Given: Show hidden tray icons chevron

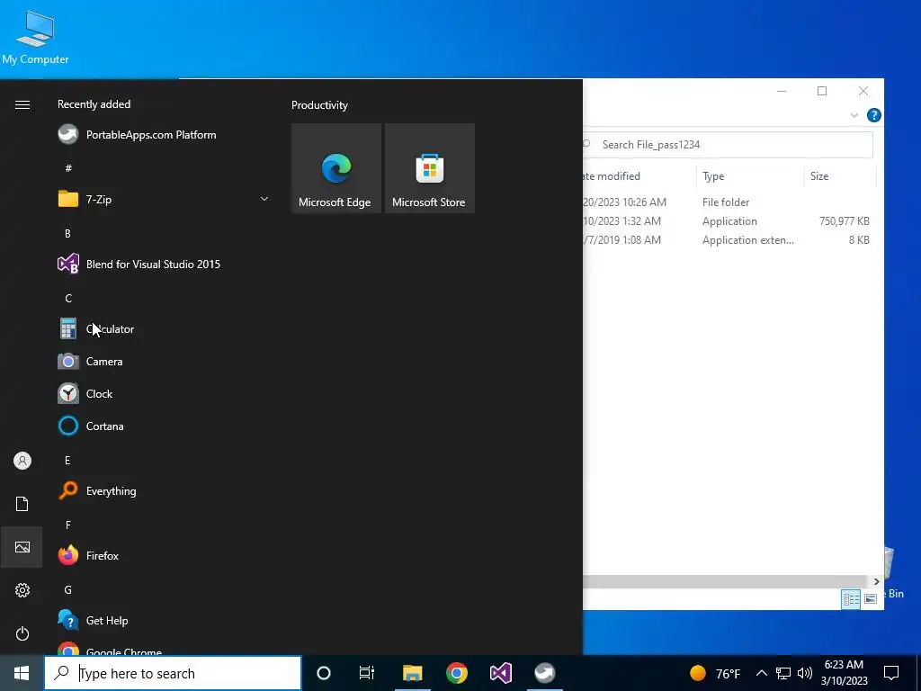Looking at the screenshot, I should point(761,673).
